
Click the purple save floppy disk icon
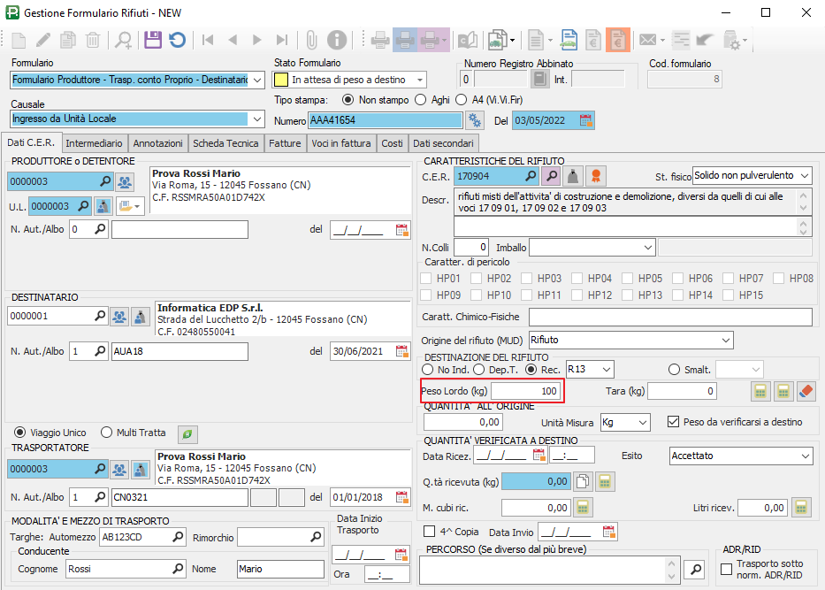click(x=153, y=40)
